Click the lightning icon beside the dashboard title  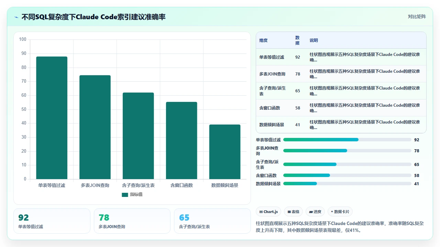coord(16,17)
